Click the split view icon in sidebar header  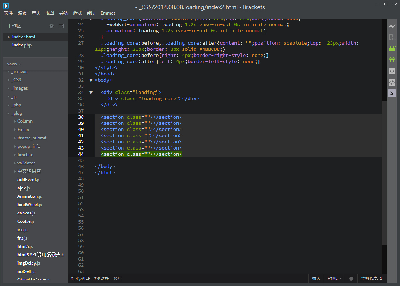61,26
